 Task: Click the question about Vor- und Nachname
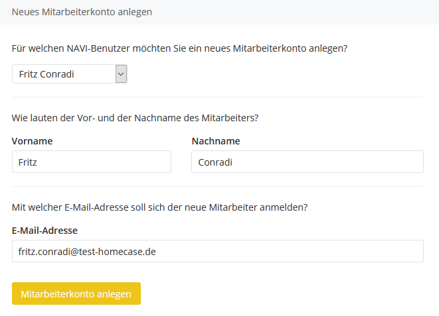135,118
